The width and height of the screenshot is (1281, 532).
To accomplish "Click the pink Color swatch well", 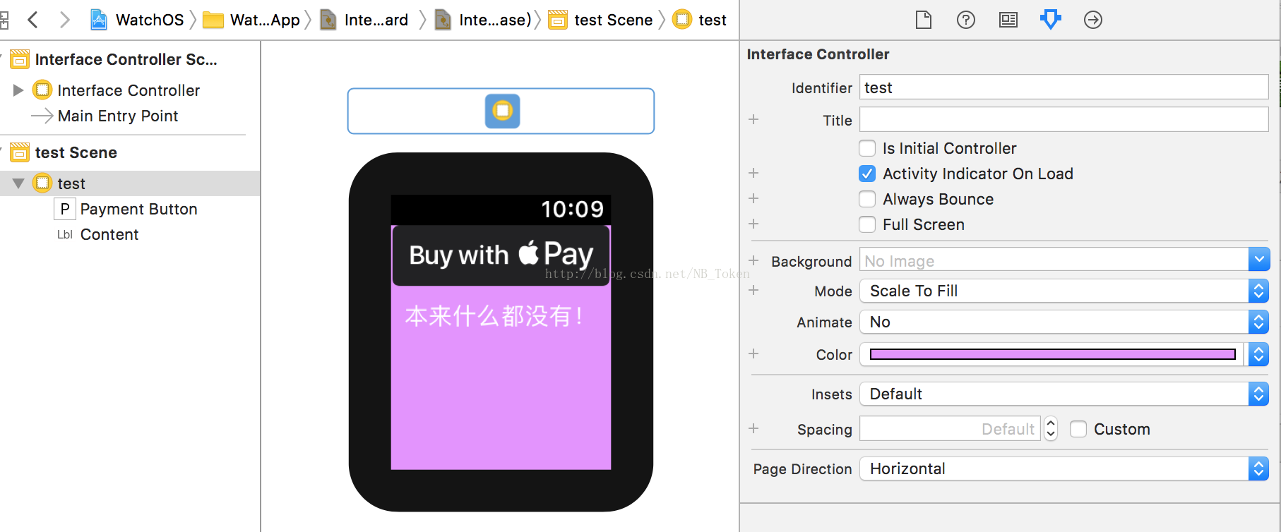I will click(1053, 354).
